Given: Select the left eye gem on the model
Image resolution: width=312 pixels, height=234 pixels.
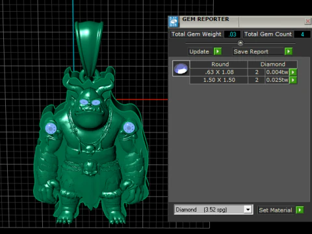Looking at the screenshot, I should coord(84,102).
